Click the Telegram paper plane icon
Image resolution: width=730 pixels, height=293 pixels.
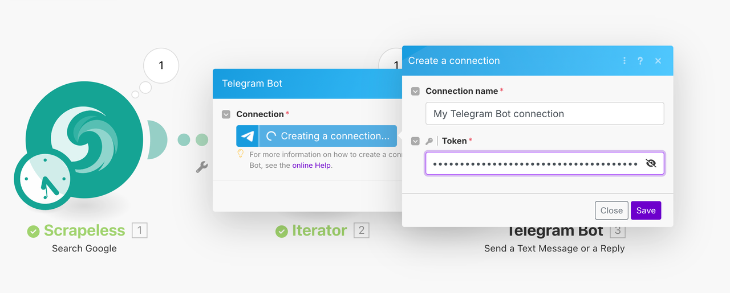(248, 136)
